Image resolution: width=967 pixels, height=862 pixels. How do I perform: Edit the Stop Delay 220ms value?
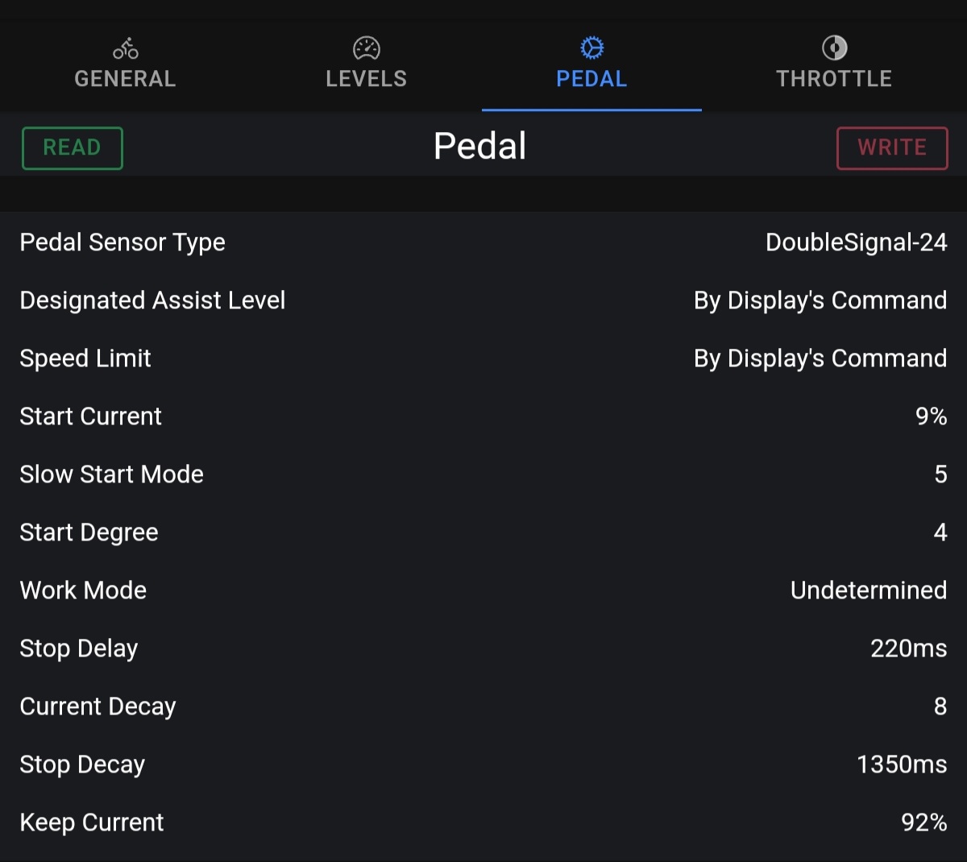(x=908, y=649)
